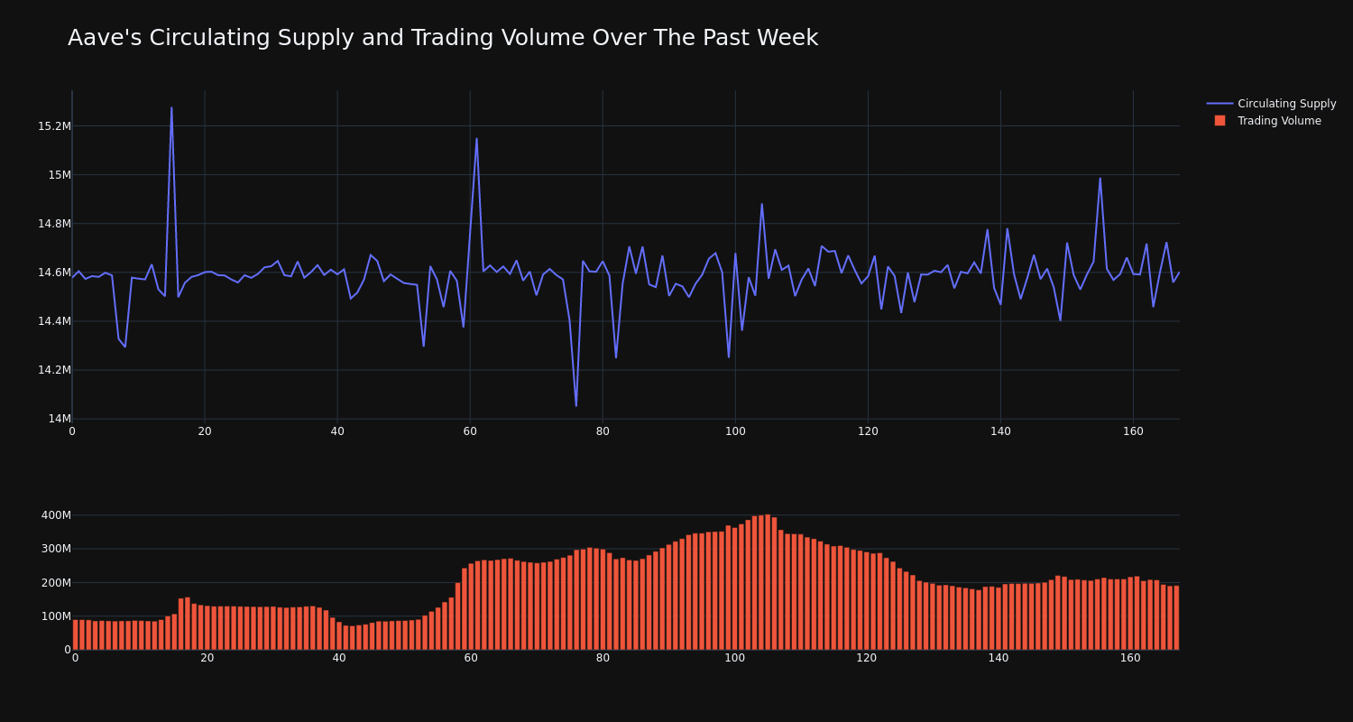Toggle the Circulating Supply legend entry

[1272, 104]
